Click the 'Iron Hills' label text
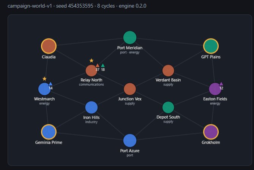Image resolution: width=254 pixels, height=170 pixels. click(x=92, y=118)
